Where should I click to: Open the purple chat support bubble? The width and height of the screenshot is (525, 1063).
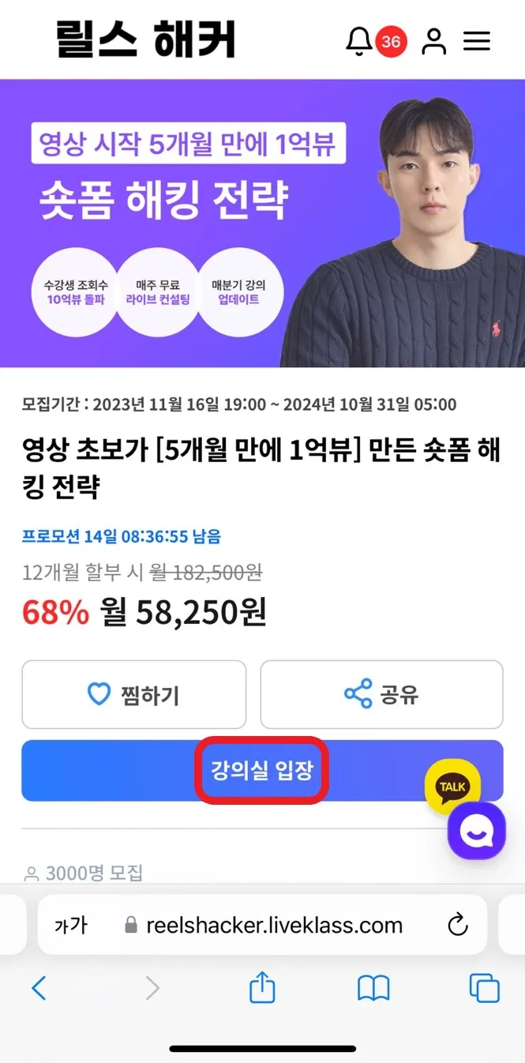(x=477, y=831)
